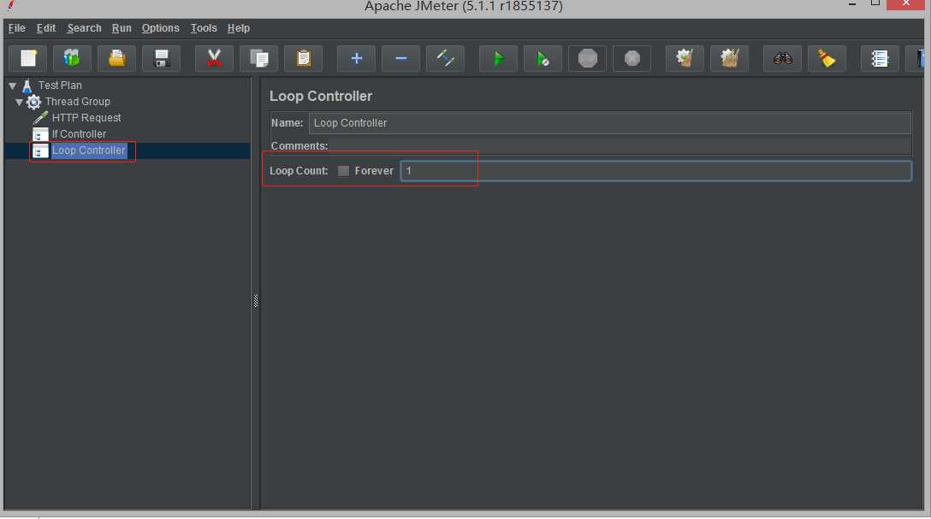
Task: Click the Toggle enable/disable icon
Action: tap(445, 58)
